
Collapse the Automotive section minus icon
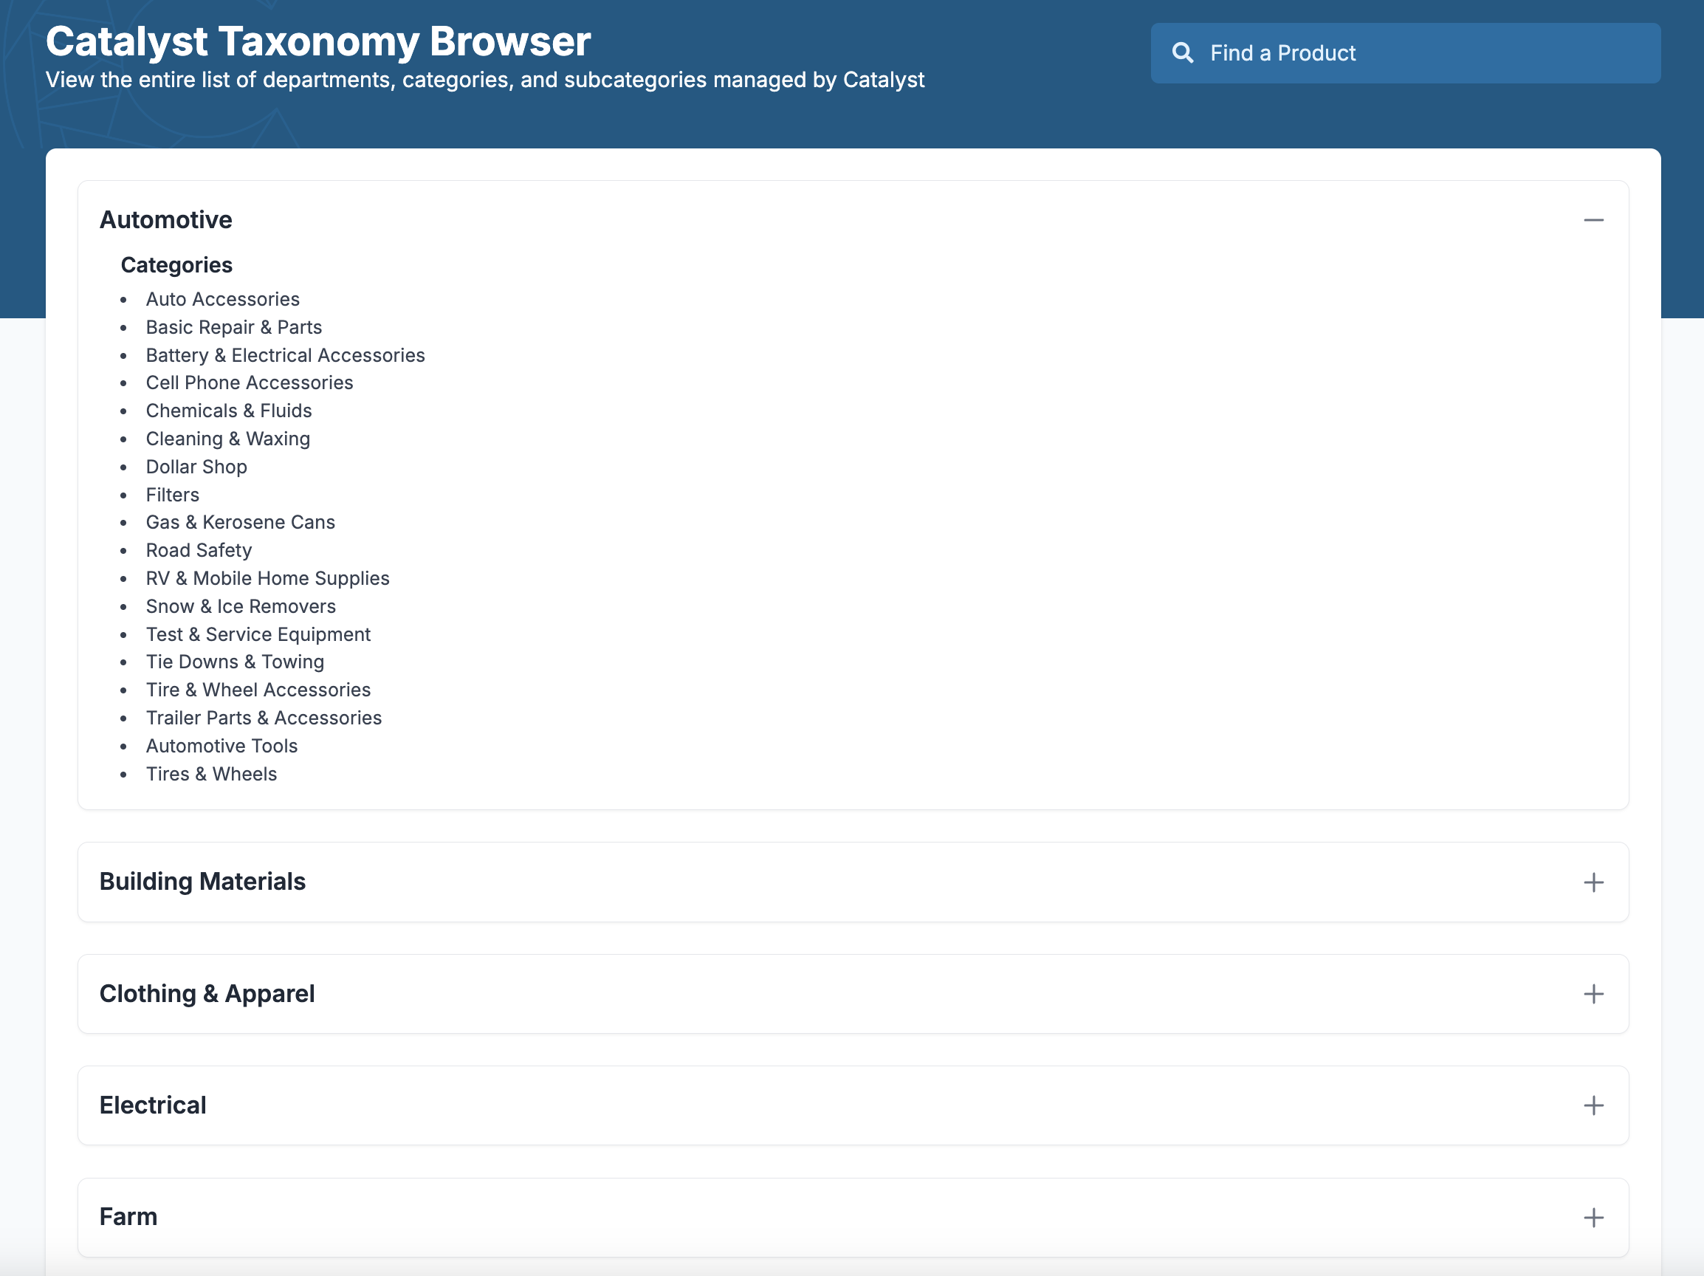(1593, 220)
